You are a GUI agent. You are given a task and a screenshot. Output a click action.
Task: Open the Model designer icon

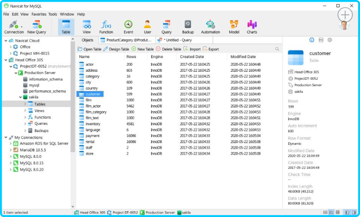[x=234, y=27]
